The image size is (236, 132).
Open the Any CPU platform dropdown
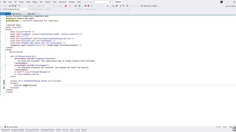[45, 6]
